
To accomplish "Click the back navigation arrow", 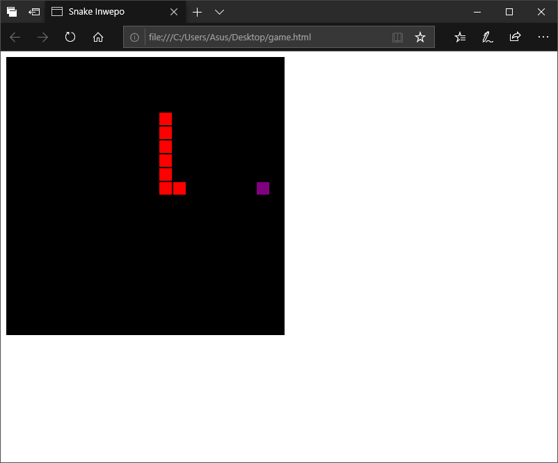I will (15, 37).
